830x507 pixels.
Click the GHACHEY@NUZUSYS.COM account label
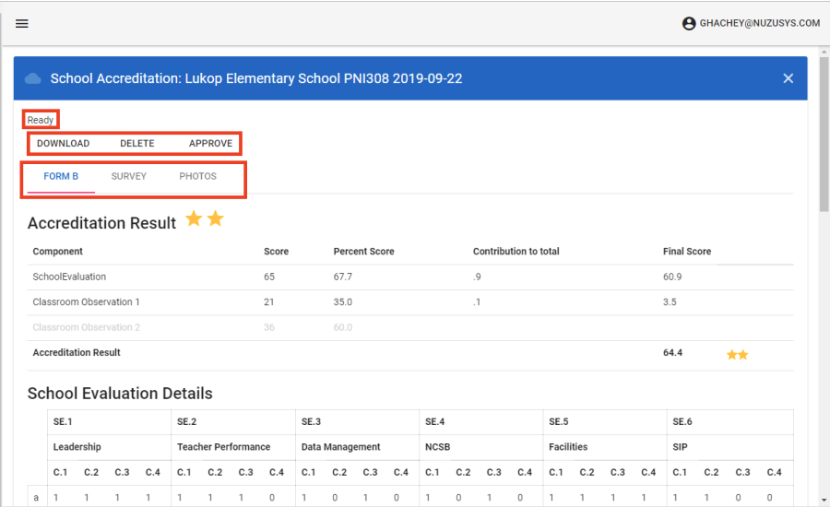tap(760, 23)
